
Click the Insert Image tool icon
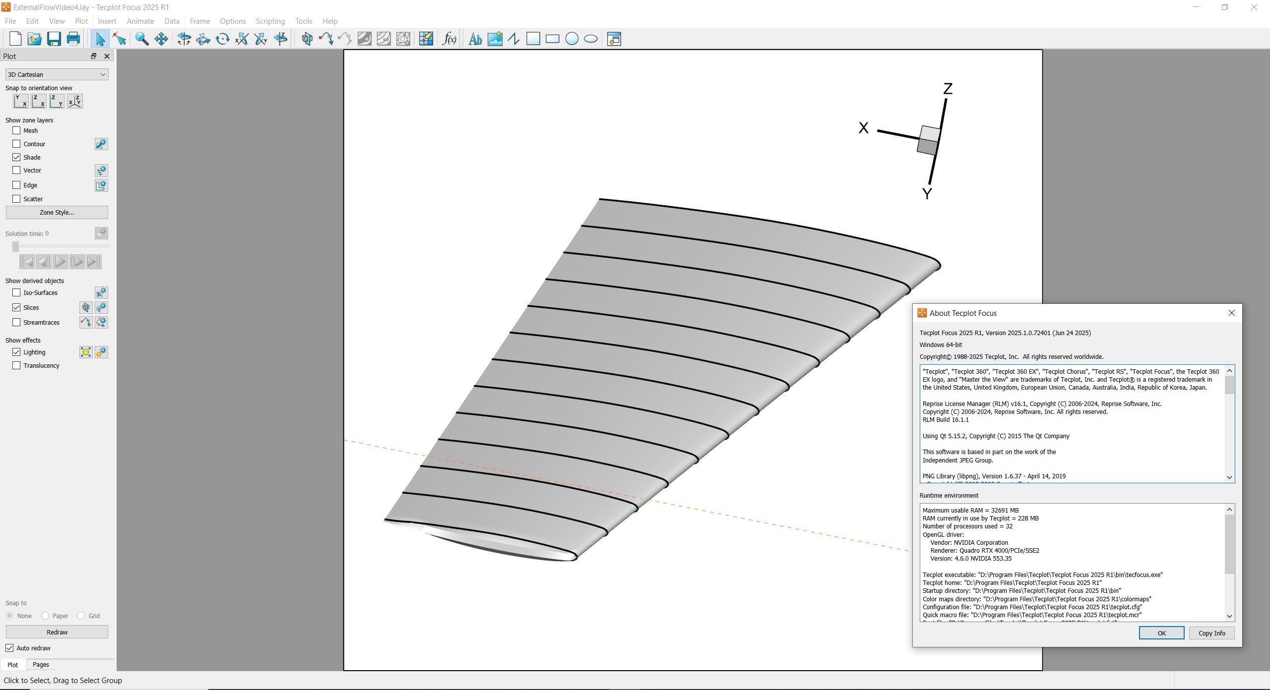(x=495, y=39)
